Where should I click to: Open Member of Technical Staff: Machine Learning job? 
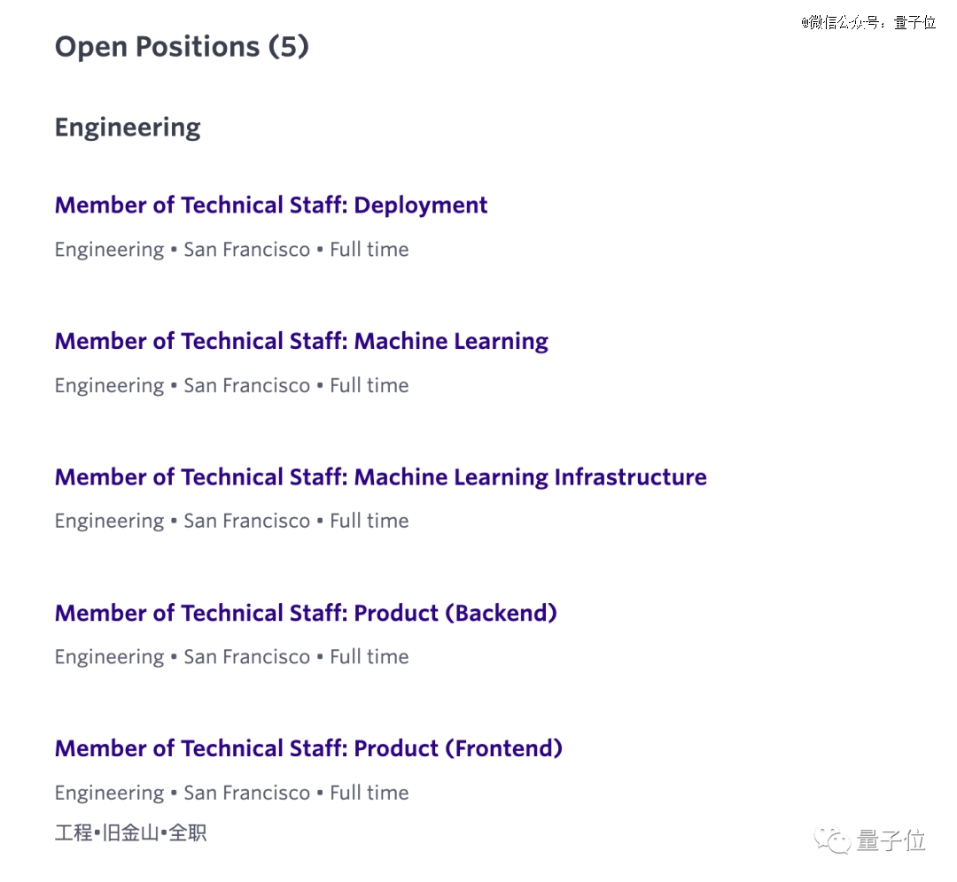(x=301, y=342)
